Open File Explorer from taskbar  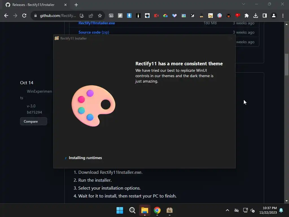145,210
